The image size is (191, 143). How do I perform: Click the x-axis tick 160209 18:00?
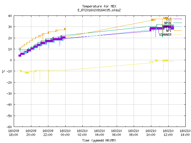point(13,133)
